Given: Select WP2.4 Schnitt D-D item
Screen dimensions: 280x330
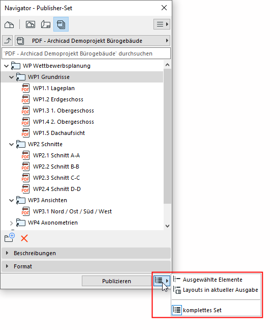Looking at the screenshot, I should pos(57,189).
